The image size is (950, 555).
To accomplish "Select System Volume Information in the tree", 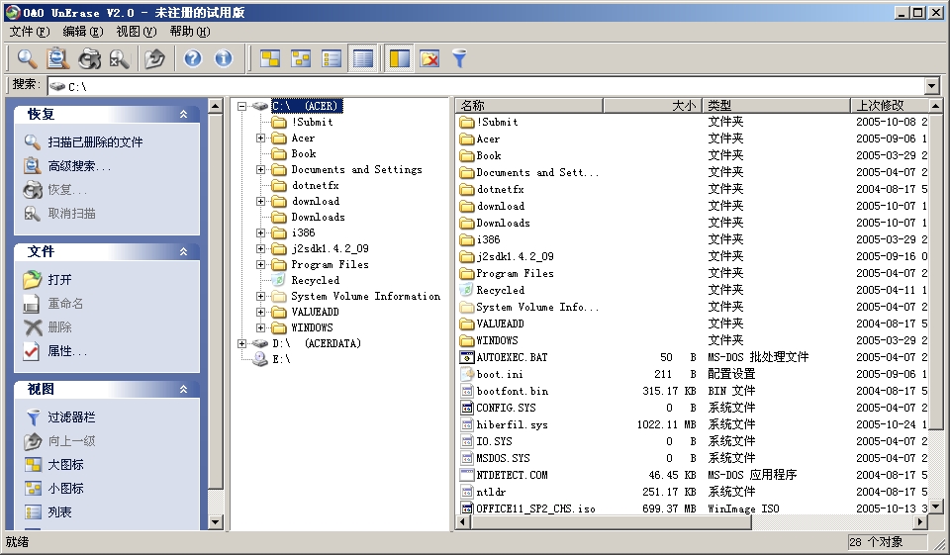I will tap(365, 296).
